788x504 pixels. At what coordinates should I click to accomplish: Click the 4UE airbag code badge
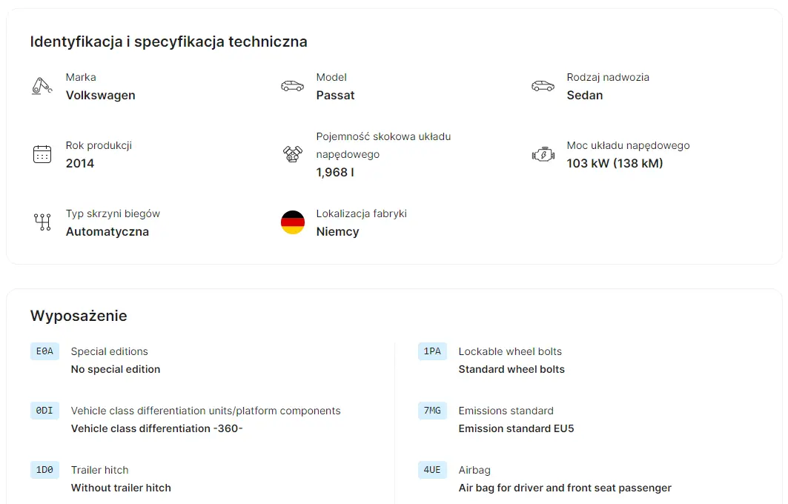point(432,470)
